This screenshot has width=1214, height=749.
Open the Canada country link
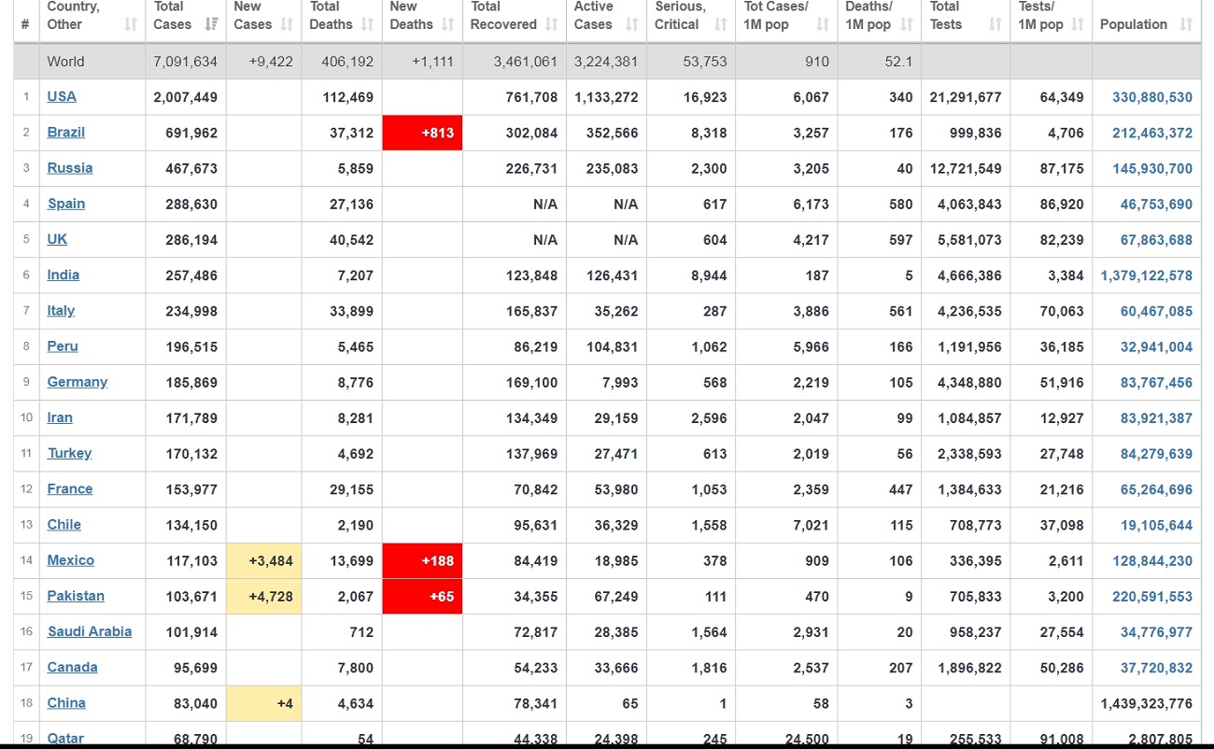click(73, 667)
